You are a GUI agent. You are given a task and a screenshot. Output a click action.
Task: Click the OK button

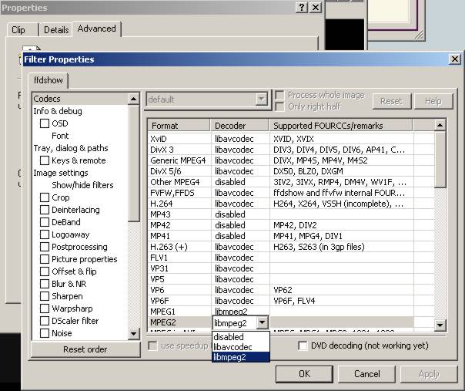point(304,373)
